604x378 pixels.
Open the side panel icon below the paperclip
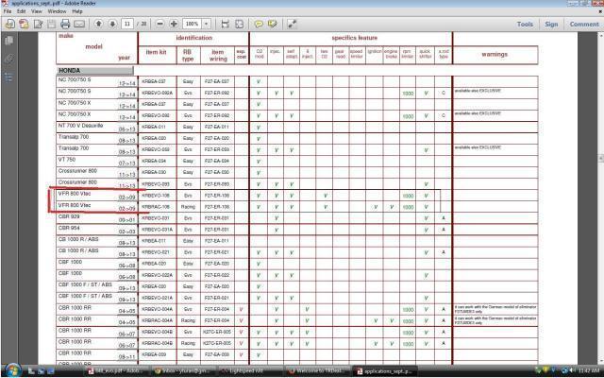[8, 77]
